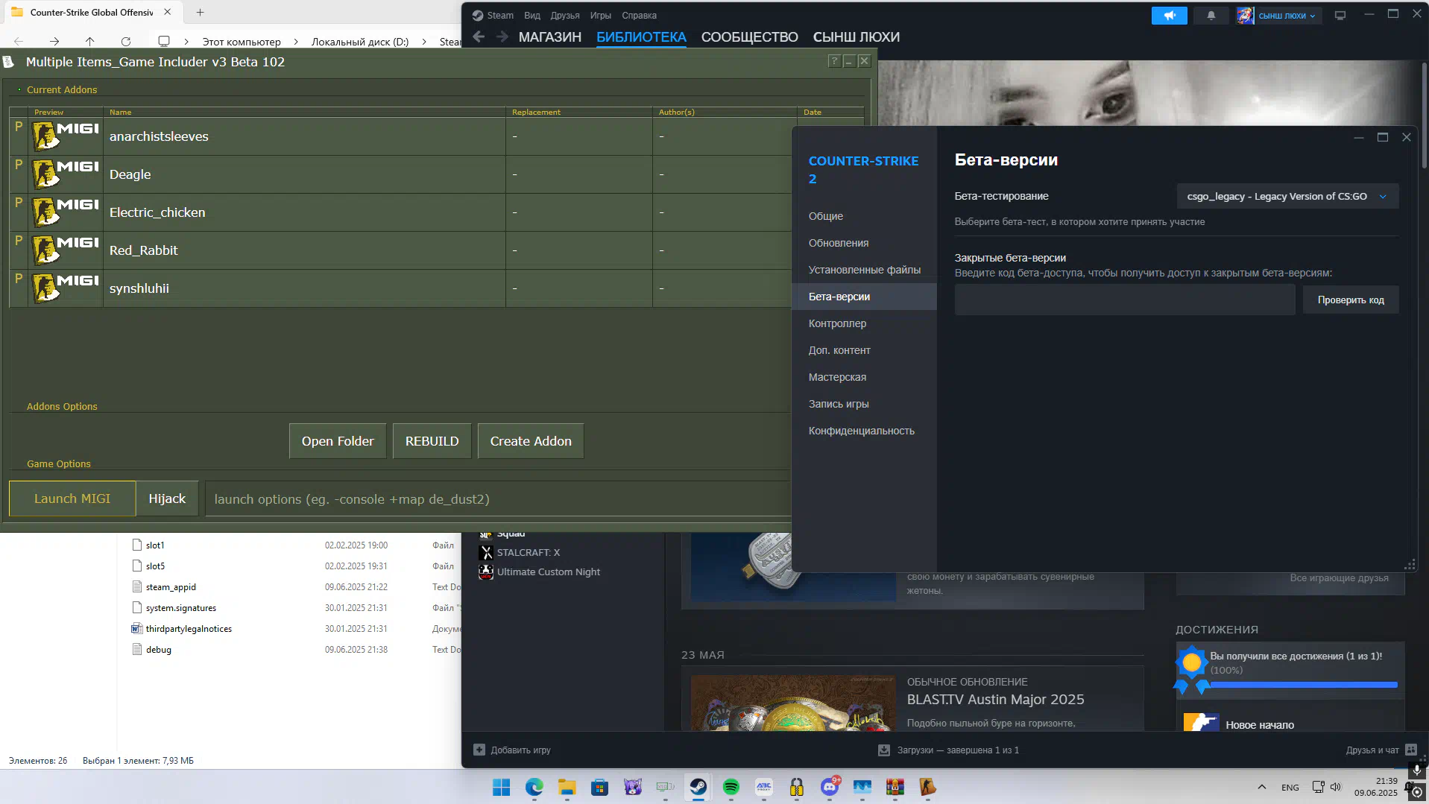Click the launch options input field

498,498
